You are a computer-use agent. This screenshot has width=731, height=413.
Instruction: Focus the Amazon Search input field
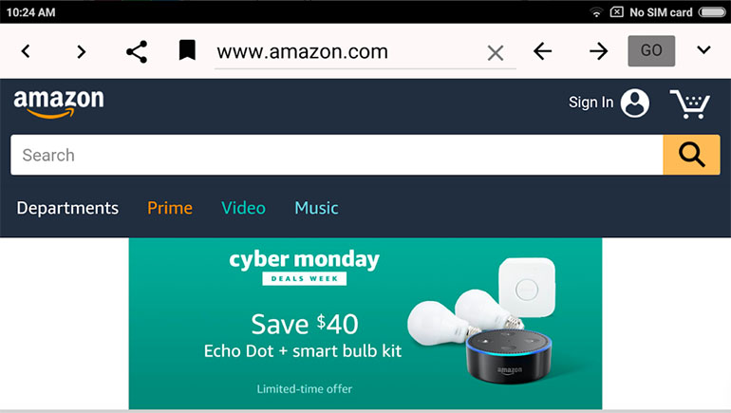point(337,155)
